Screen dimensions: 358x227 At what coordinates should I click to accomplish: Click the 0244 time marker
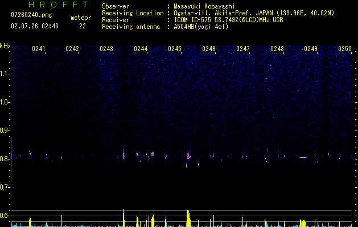[141, 48]
